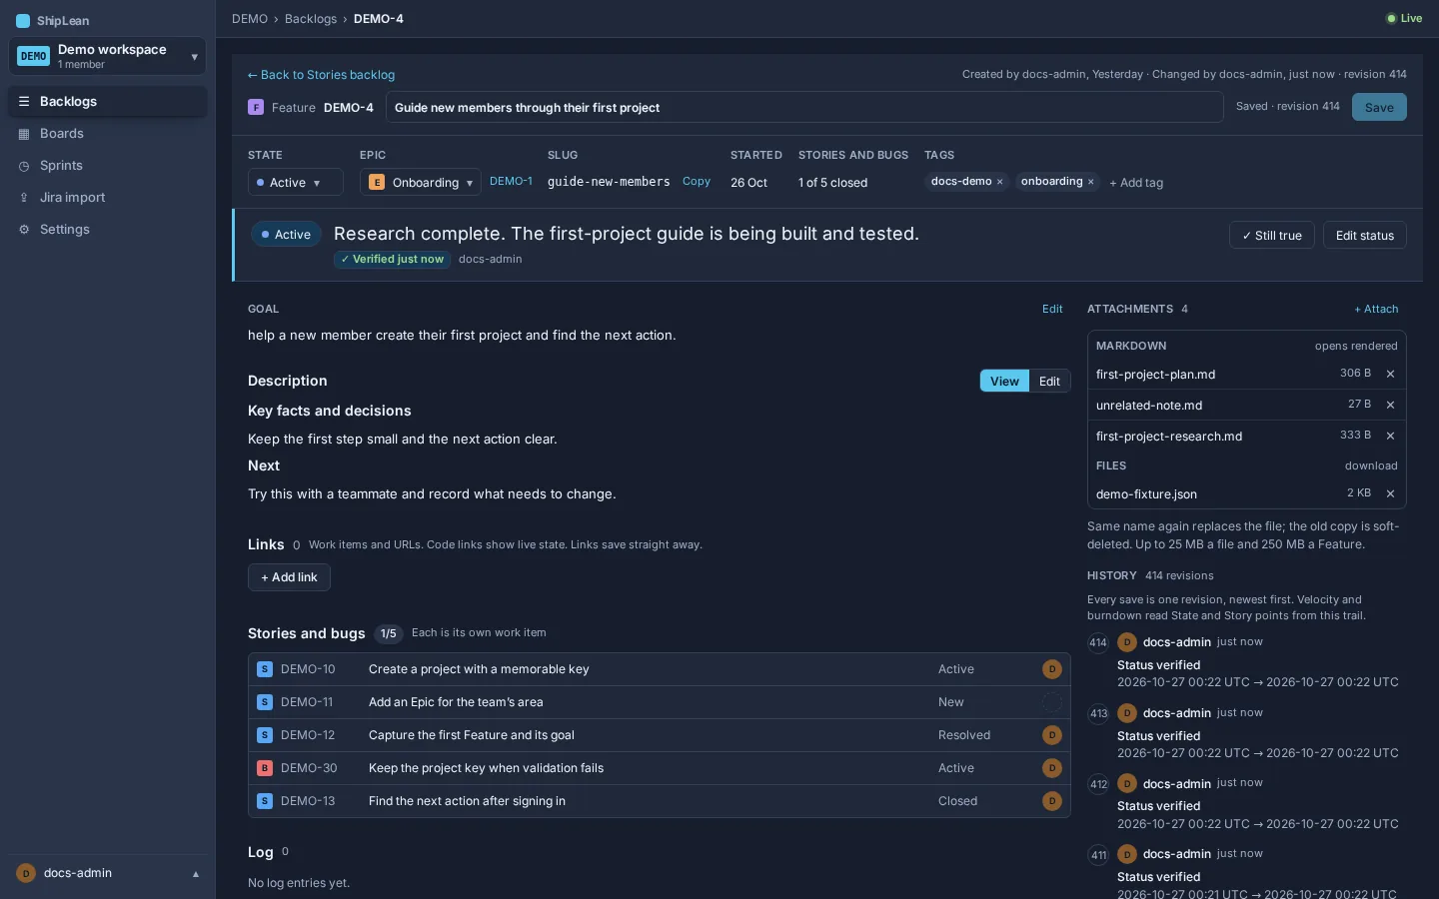Click Edit status button
The height and width of the screenshot is (899, 1439).
(1364, 236)
